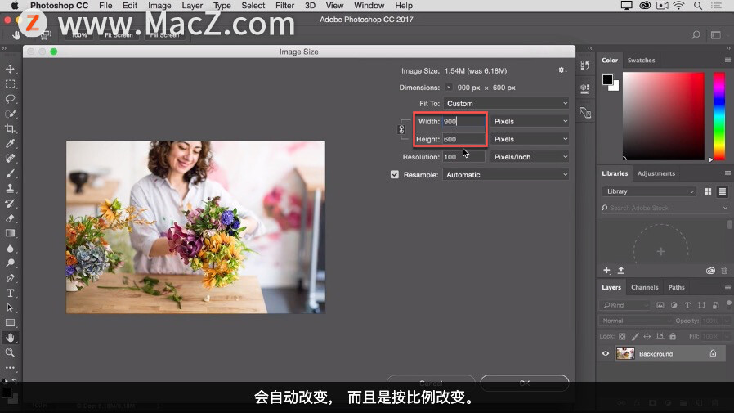Click the Fill Screen button
This screenshot has width=734, height=413.
pos(164,35)
